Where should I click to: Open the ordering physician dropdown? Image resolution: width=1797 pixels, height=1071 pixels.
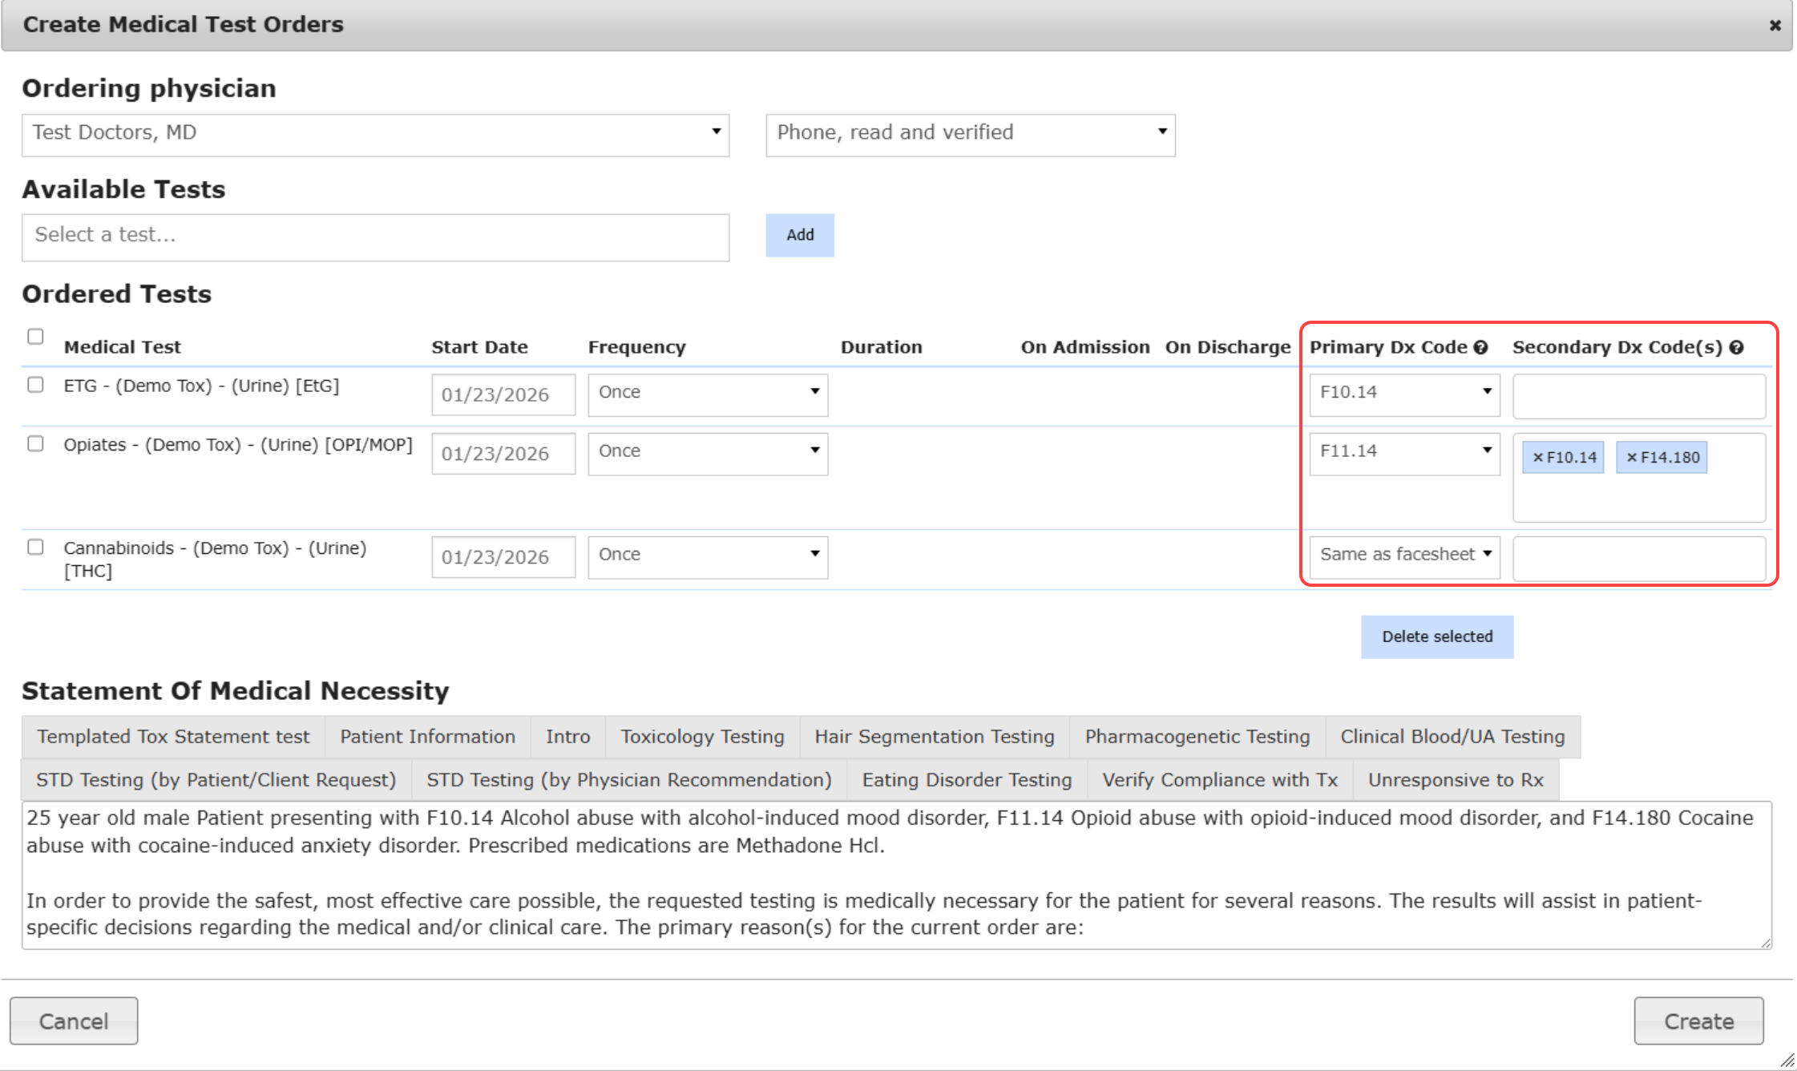point(375,134)
